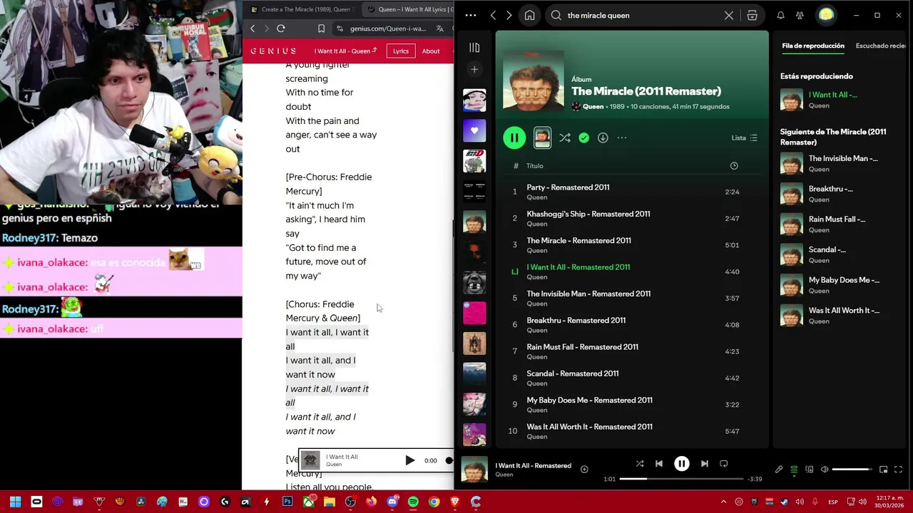This screenshot has height=513, width=913.
Task: Play the Genius embedded I Want It All player
Action: [409, 460]
